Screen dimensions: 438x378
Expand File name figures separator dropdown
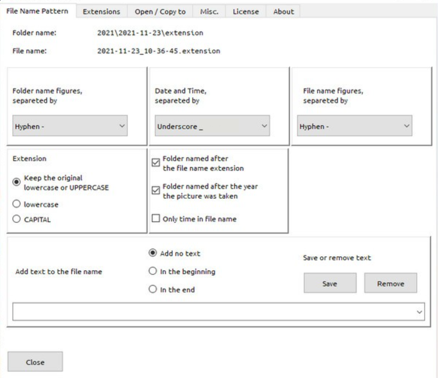pyautogui.click(x=354, y=126)
